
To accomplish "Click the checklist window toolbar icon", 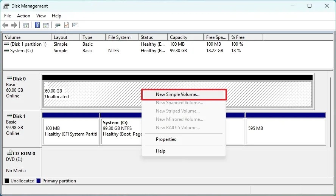I will (75, 25).
